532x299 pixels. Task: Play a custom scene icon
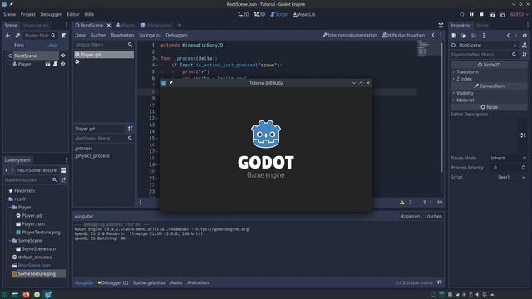pos(503,15)
